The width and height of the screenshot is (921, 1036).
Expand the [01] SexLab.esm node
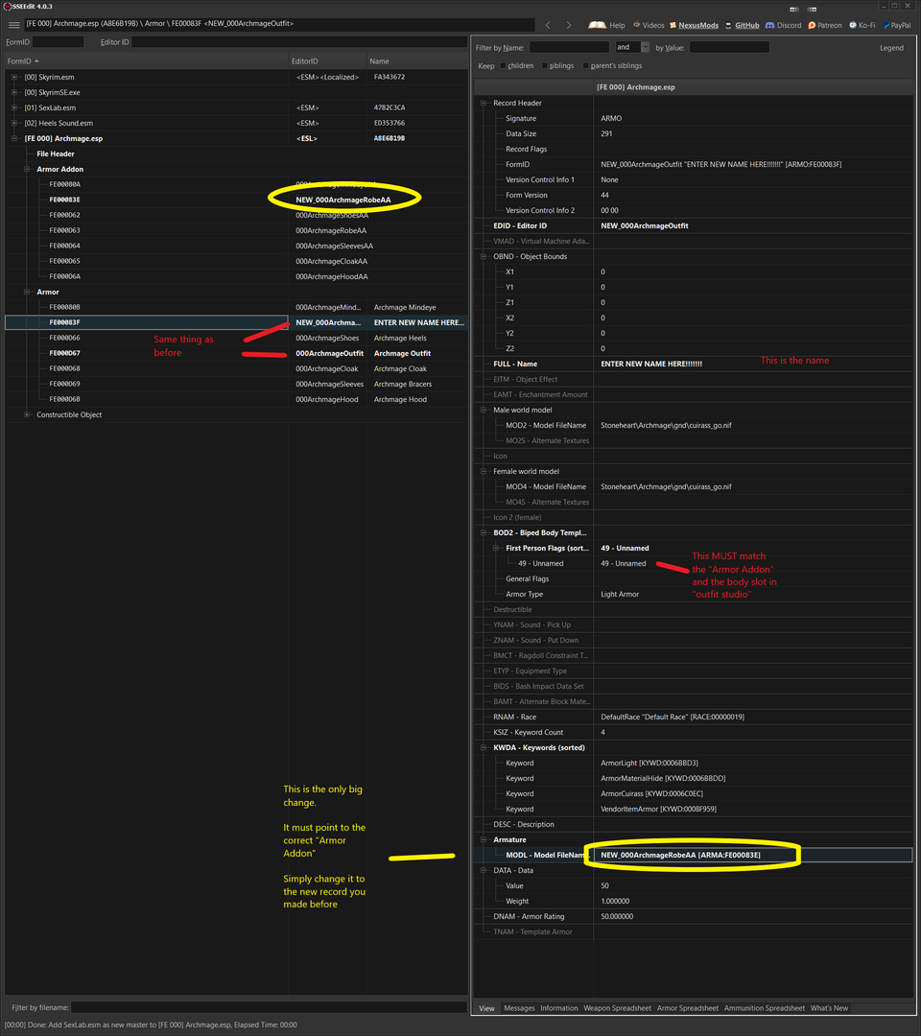click(13, 107)
